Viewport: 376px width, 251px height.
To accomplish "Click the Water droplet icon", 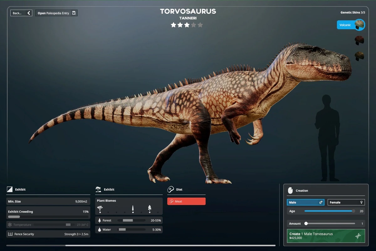I will 100,229.
